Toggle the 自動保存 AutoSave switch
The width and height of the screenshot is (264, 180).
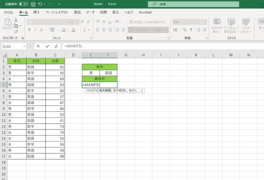point(23,4)
